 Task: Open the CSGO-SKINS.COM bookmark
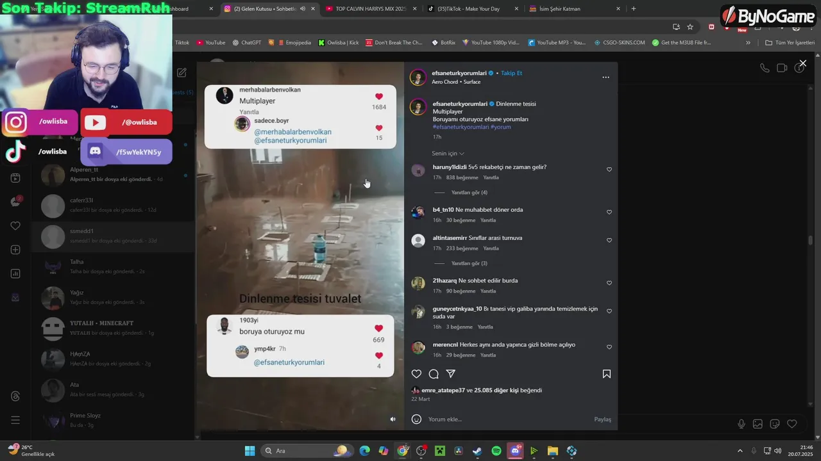tap(620, 43)
